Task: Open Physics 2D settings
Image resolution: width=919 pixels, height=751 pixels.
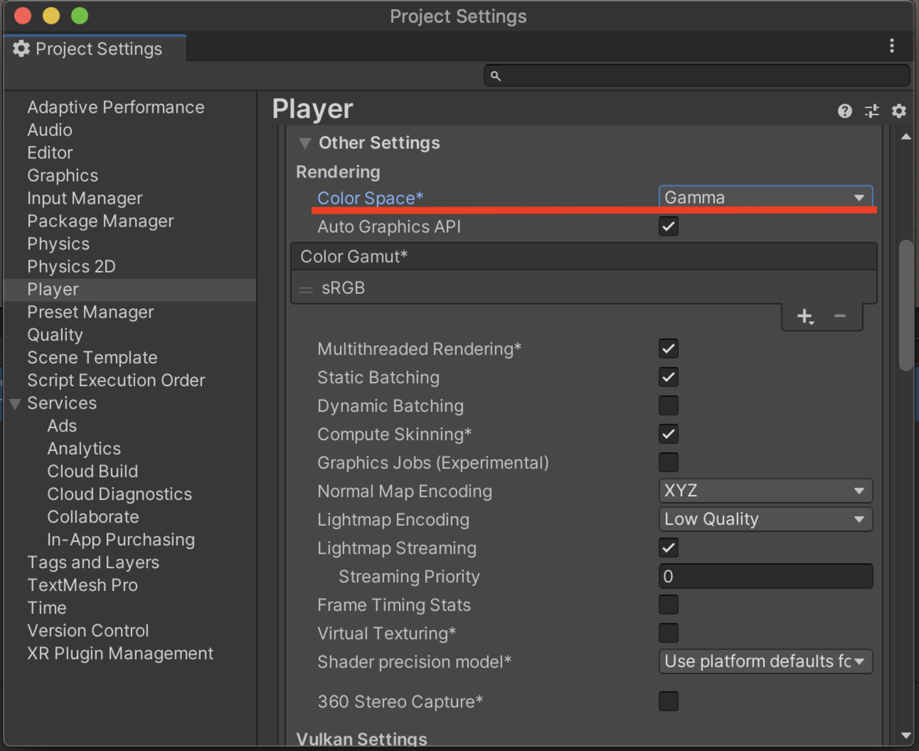Action: (x=71, y=266)
